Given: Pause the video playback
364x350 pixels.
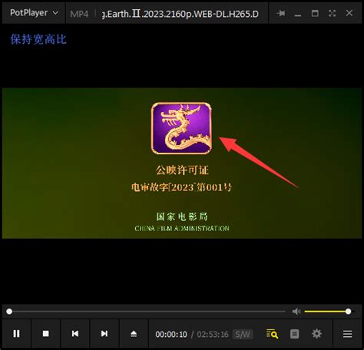Looking at the screenshot, I should click(17, 334).
